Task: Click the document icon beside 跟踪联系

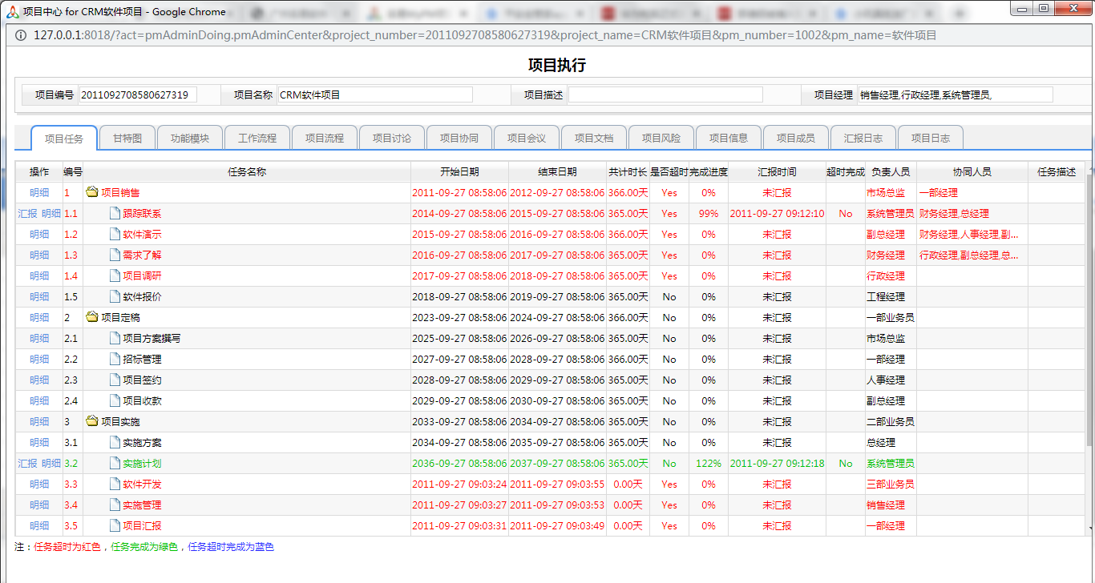Action: pos(114,214)
